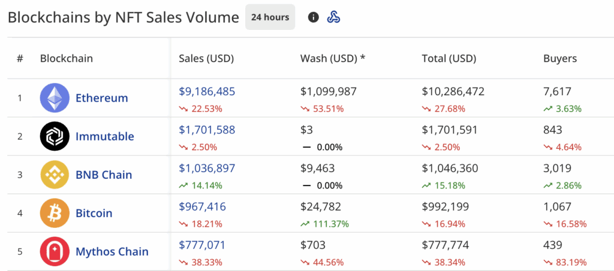
Task: Open the Immutable blockchain link
Action: click(x=105, y=136)
